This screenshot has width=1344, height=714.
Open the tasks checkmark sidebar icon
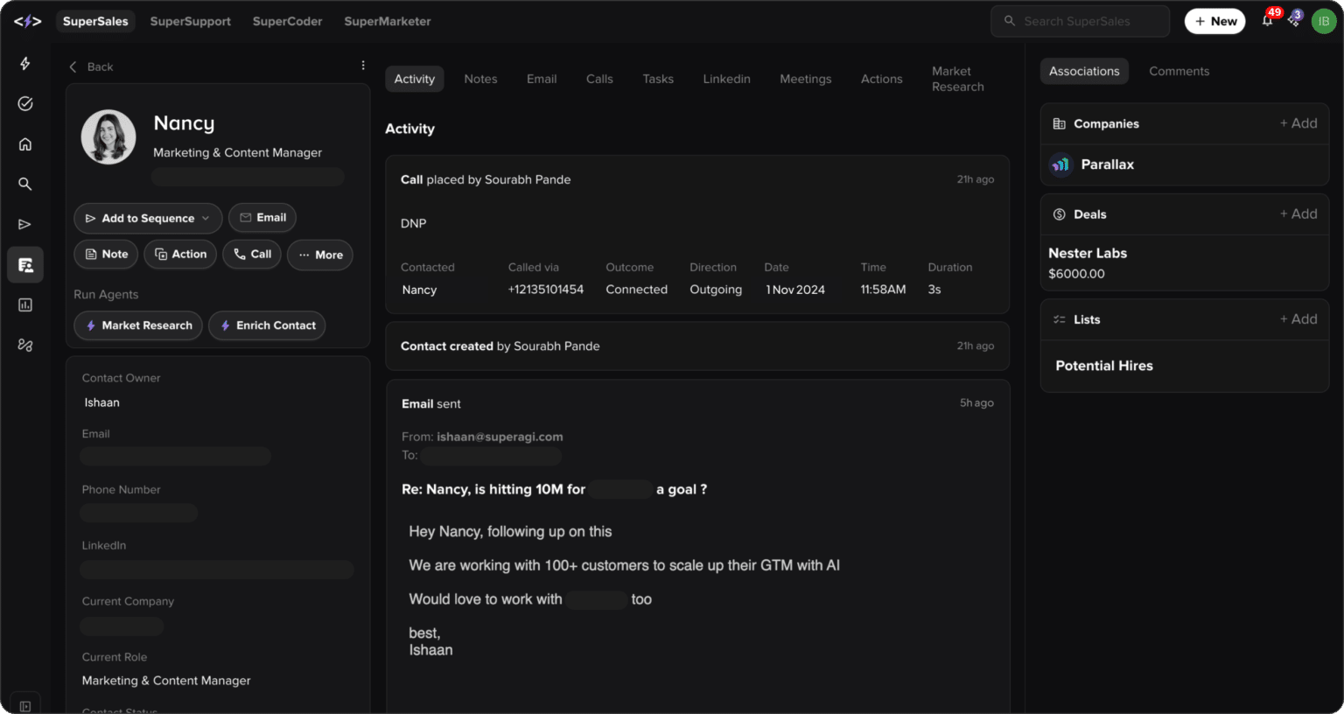click(25, 104)
